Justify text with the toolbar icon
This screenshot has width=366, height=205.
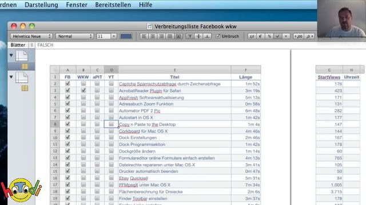point(170,36)
